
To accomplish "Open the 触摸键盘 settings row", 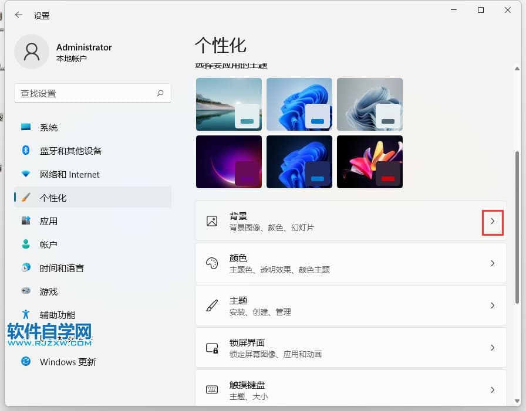I will pyautogui.click(x=350, y=390).
